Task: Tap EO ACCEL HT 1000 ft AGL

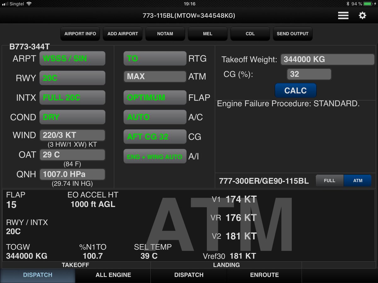Action: point(93,204)
